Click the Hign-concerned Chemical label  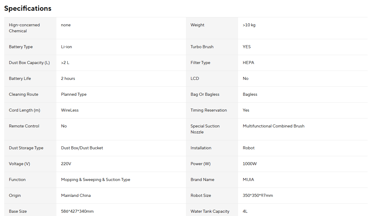tap(24, 28)
